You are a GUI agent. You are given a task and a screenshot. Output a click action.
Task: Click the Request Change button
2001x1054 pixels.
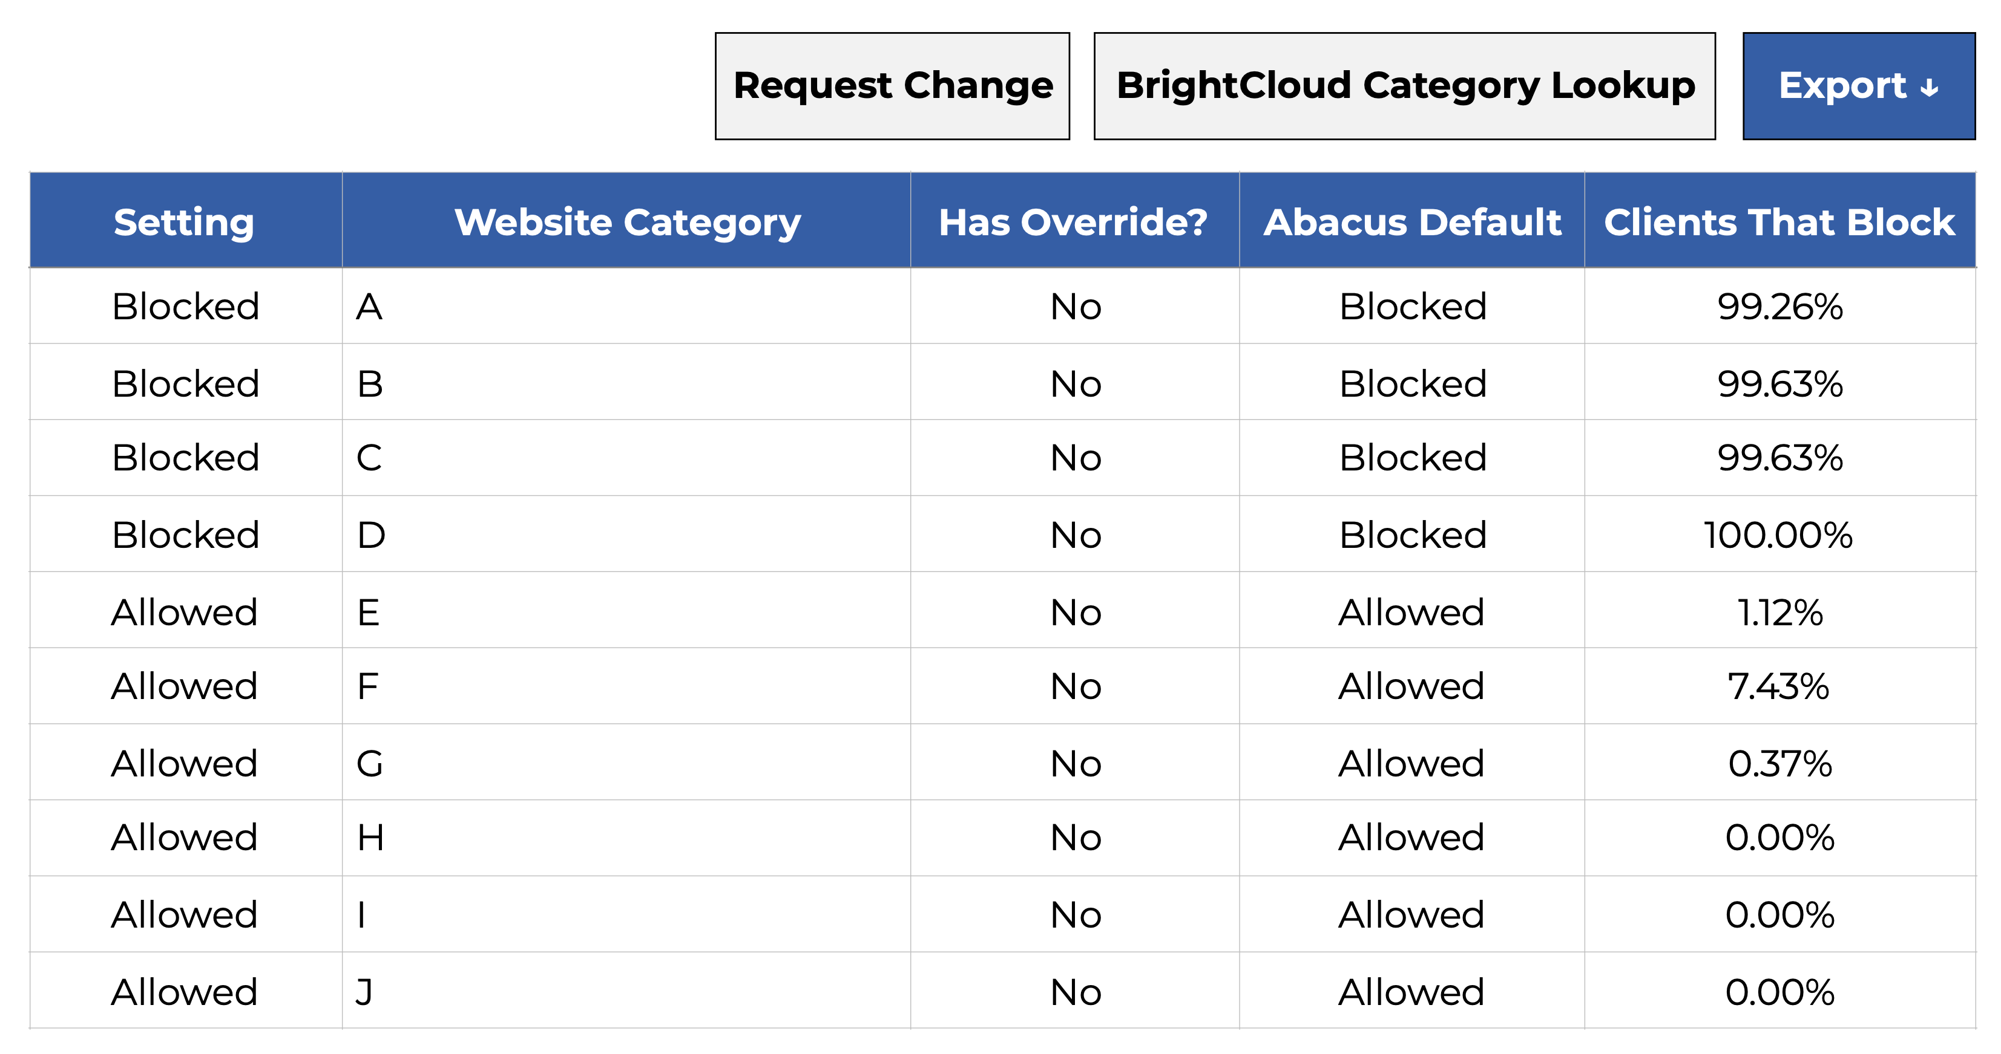[892, 86]
